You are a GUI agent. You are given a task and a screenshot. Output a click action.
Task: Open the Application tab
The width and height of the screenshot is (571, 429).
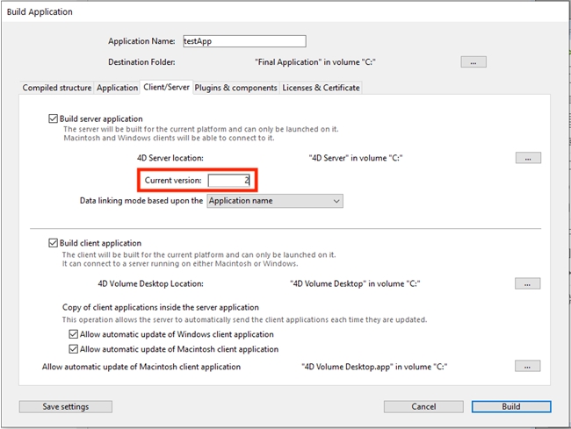point(117,88)
